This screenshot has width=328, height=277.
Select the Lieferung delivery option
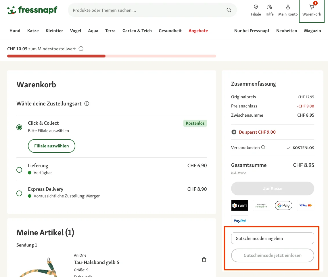19,170
